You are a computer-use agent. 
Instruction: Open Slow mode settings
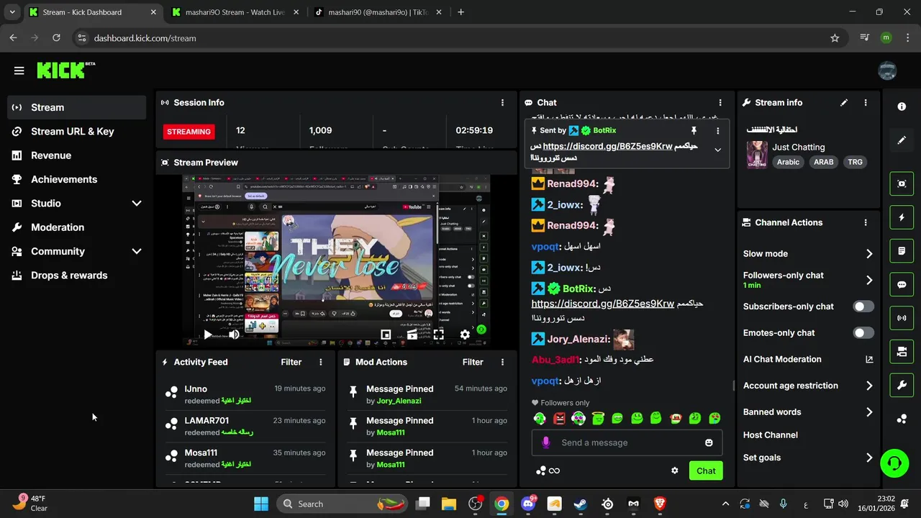[808, 253]
